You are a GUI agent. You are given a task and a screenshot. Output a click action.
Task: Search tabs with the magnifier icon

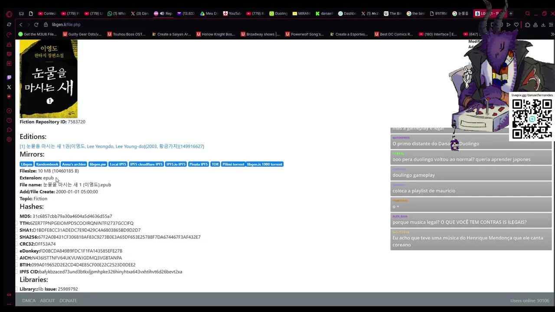click(x=527, y=13)
